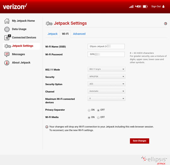Check the signal strength bars icon

tap(131, 7)
